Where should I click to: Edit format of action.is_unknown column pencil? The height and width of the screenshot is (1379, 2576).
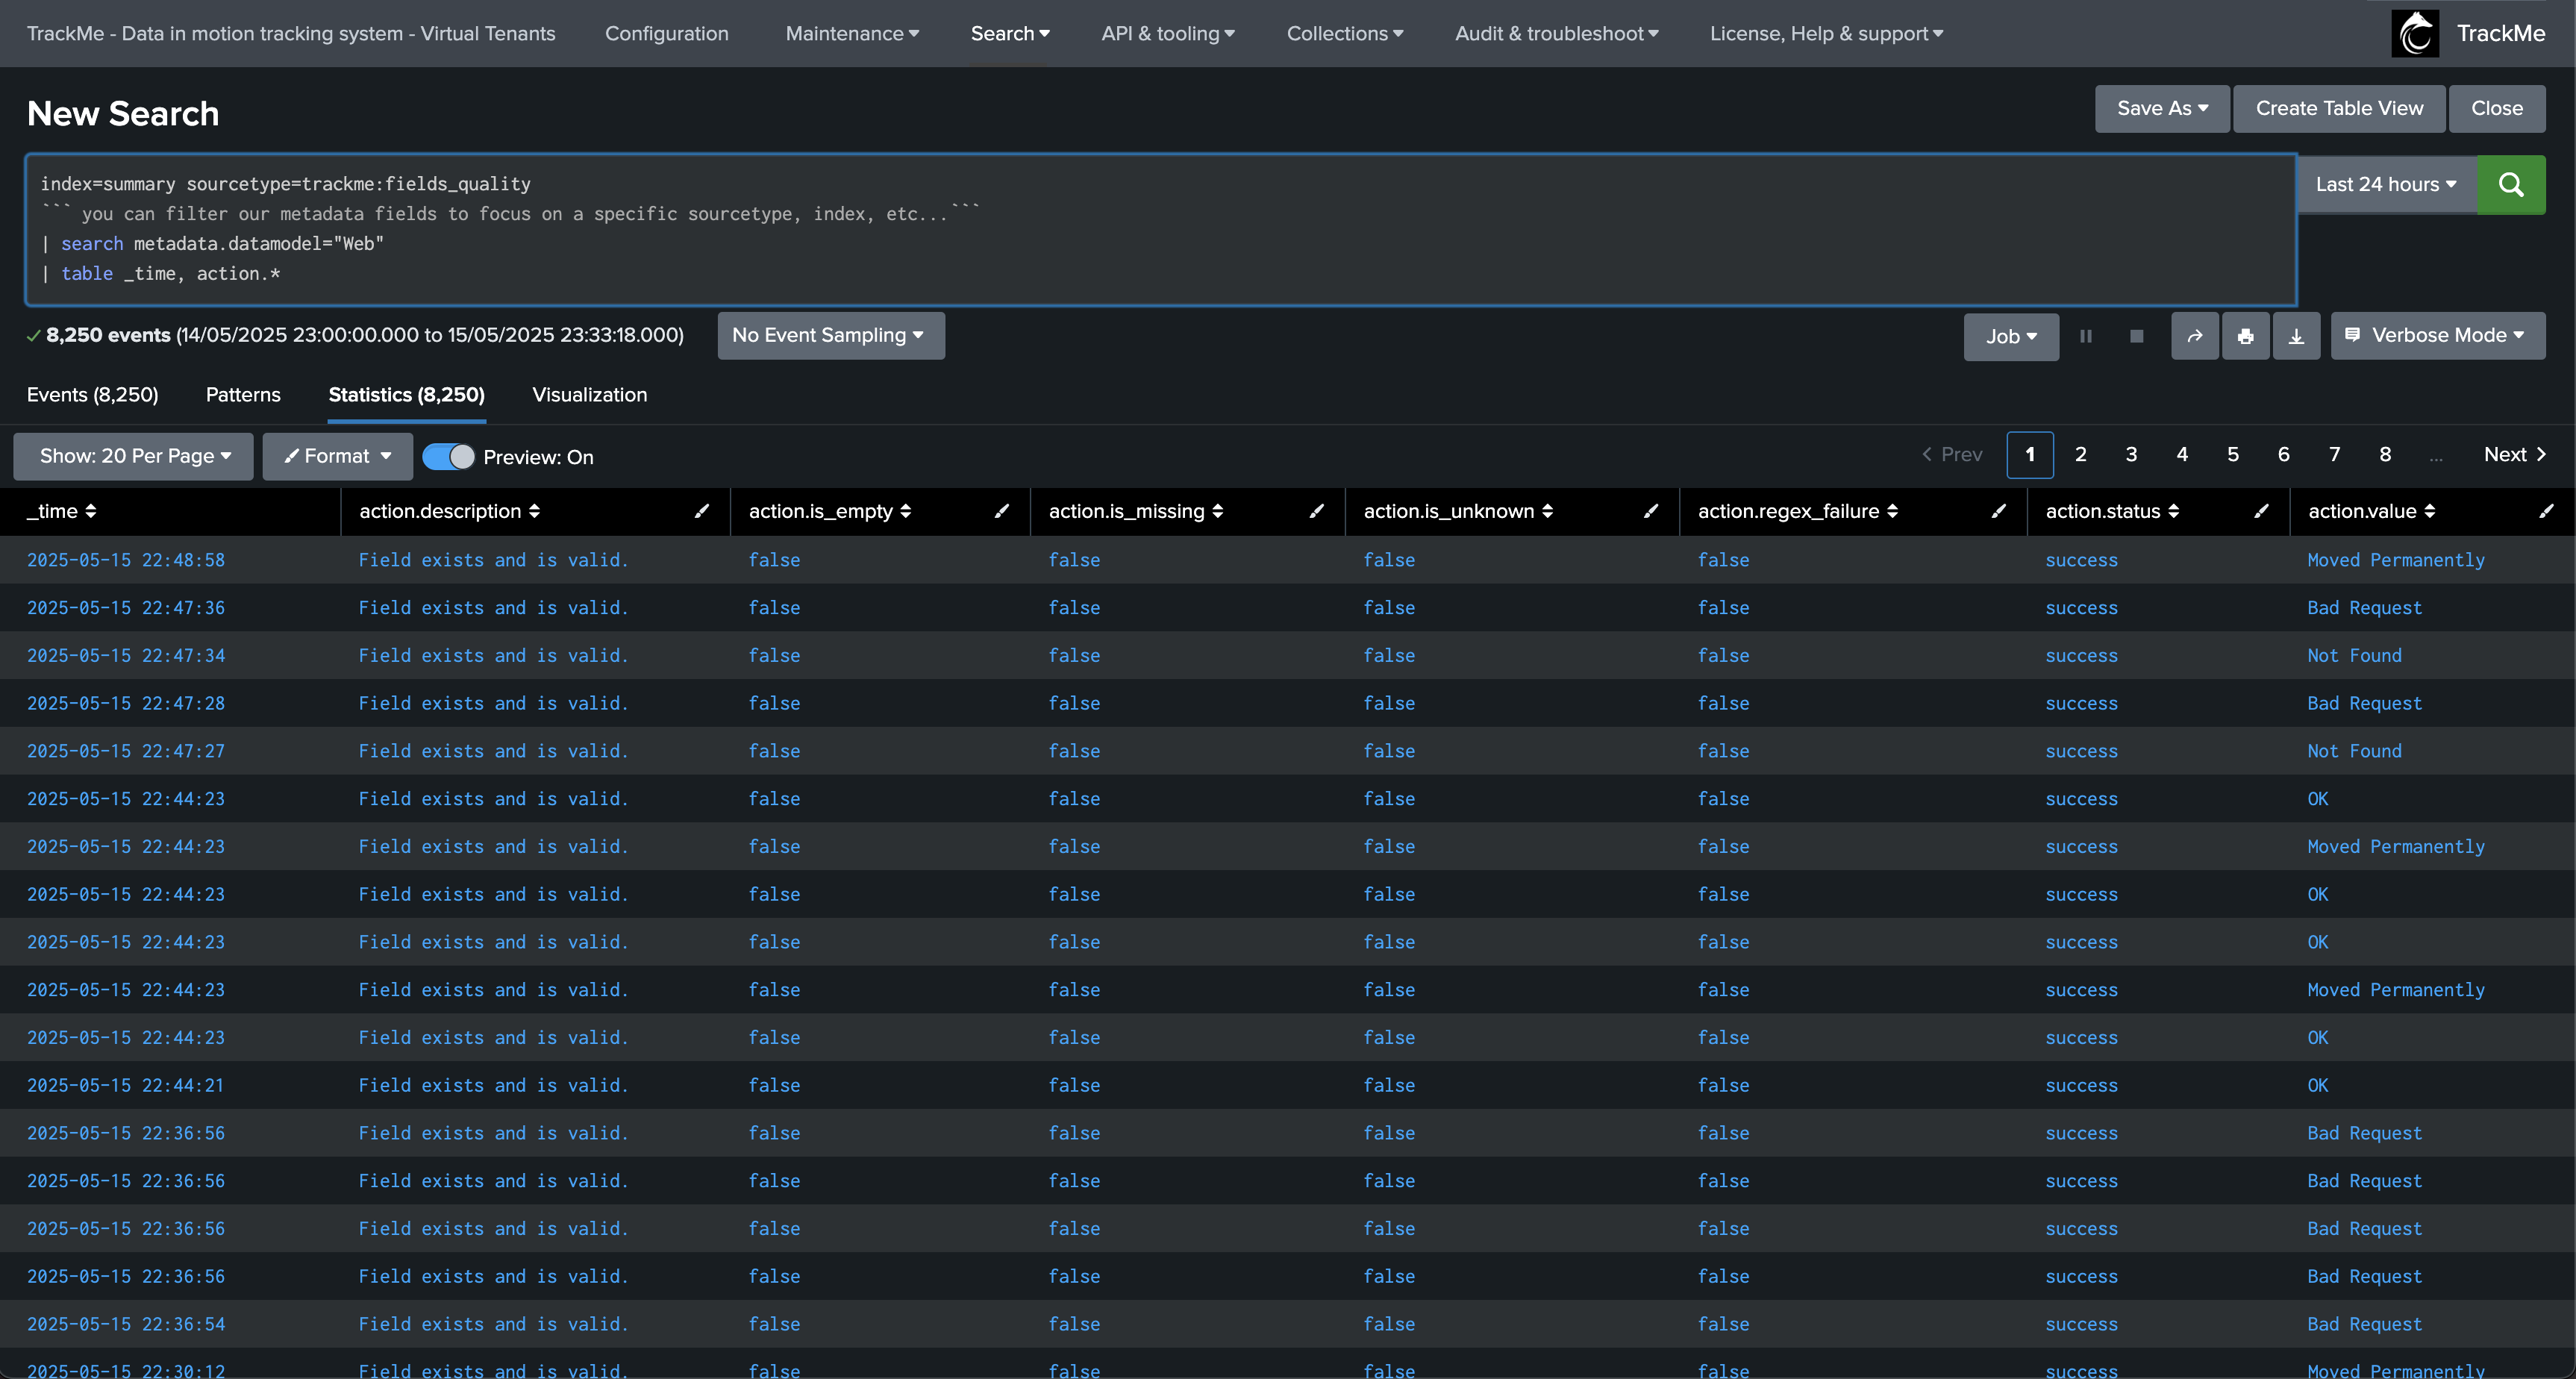point(1651,511)
